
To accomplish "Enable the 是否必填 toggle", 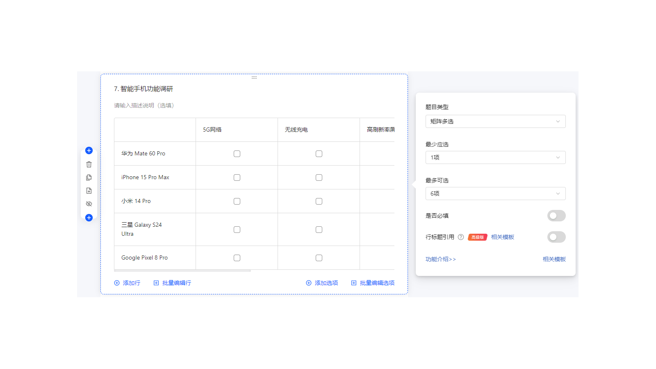I will [x=556, y=216].
